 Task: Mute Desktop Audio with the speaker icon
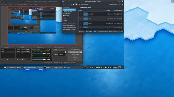tap(46, 53)
